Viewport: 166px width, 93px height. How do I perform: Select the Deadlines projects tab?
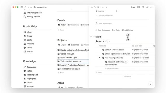coord(74,45)
